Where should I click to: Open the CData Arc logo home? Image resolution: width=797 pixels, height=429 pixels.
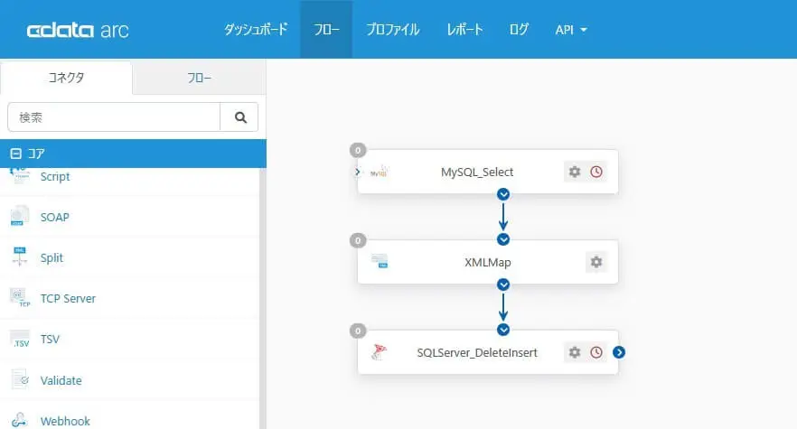click(78, 30)
